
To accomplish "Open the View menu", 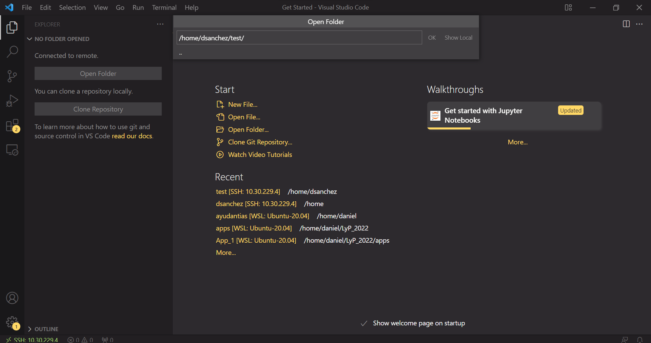I will [101, 7].
